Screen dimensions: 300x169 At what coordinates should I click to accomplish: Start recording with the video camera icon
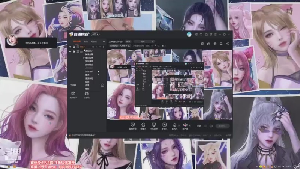click(199, 126)
